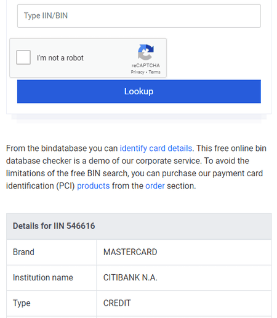Submit with the blue Lookup button
277x318 pixels.
(139, 91)
